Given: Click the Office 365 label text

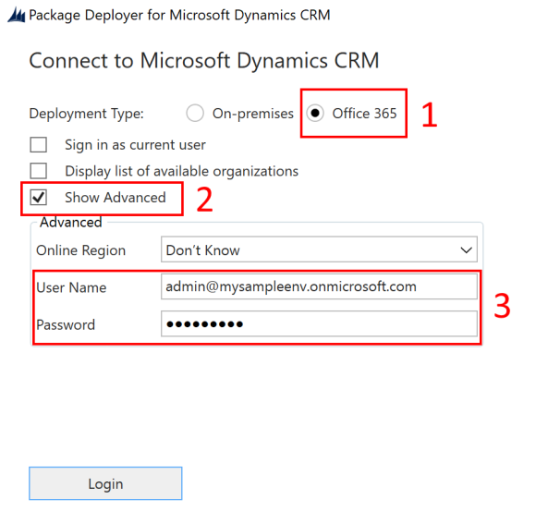Looking at the screenshot, I should tap(364, 114).
